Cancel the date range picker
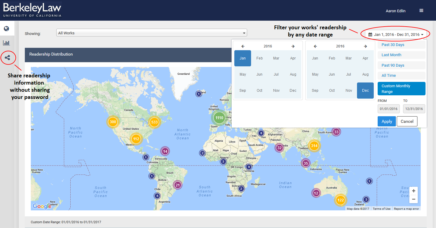This screenshot has height=228, width=436. [x=407, y=121]
